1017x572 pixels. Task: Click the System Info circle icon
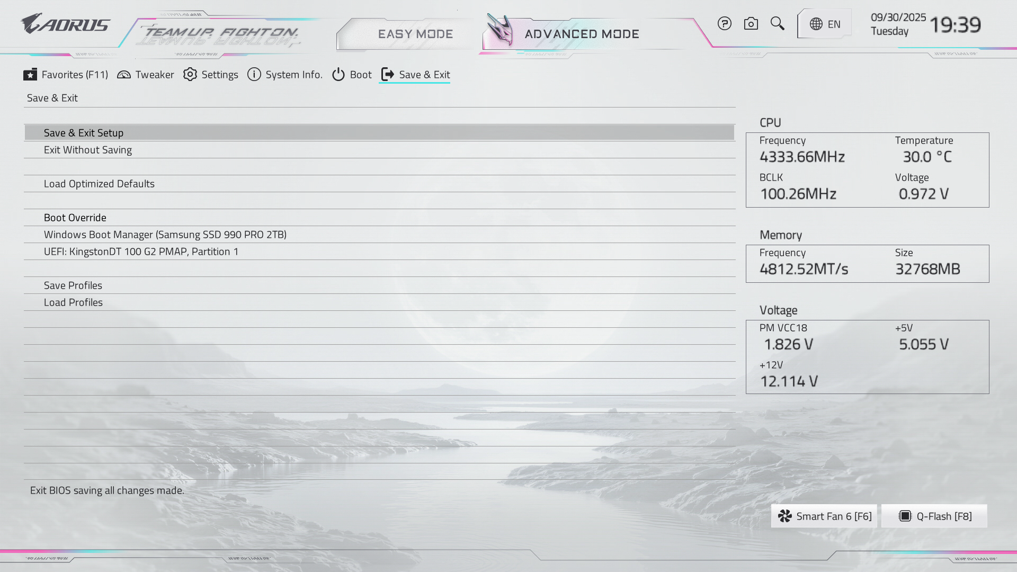coord(254,75)
